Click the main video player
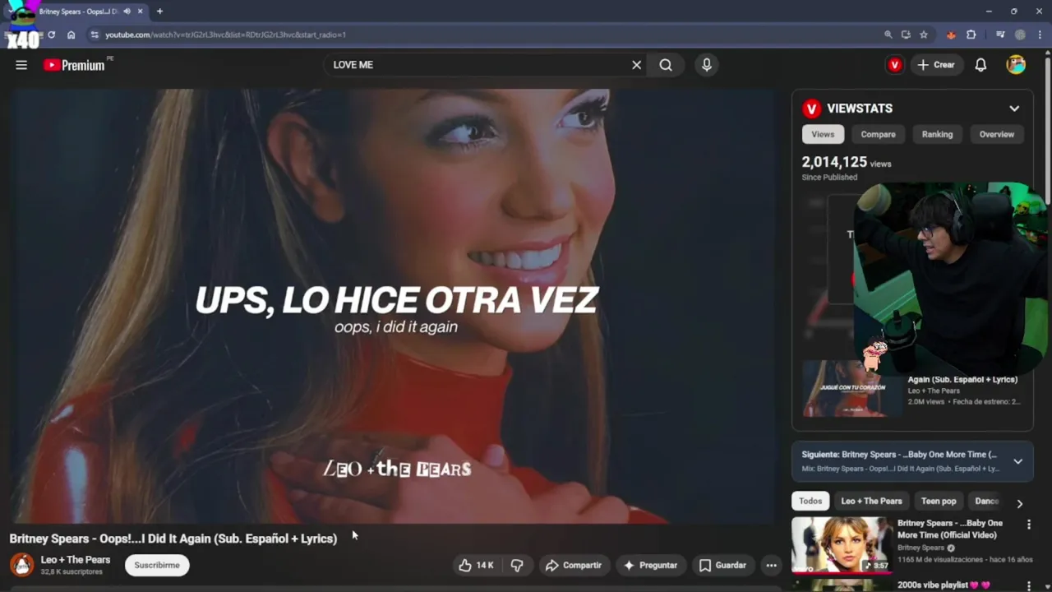 [392, 306]
